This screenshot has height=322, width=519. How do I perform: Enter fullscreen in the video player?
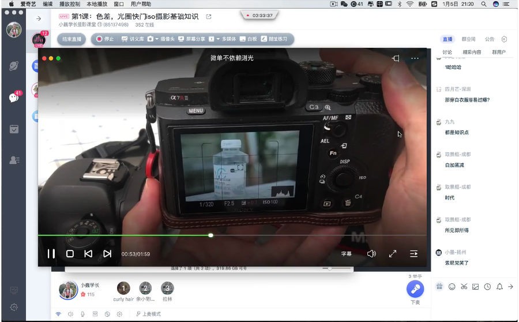(x=393, y=254)
